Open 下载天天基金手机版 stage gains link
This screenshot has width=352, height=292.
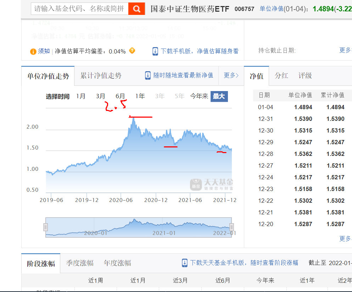pos(244,263)
